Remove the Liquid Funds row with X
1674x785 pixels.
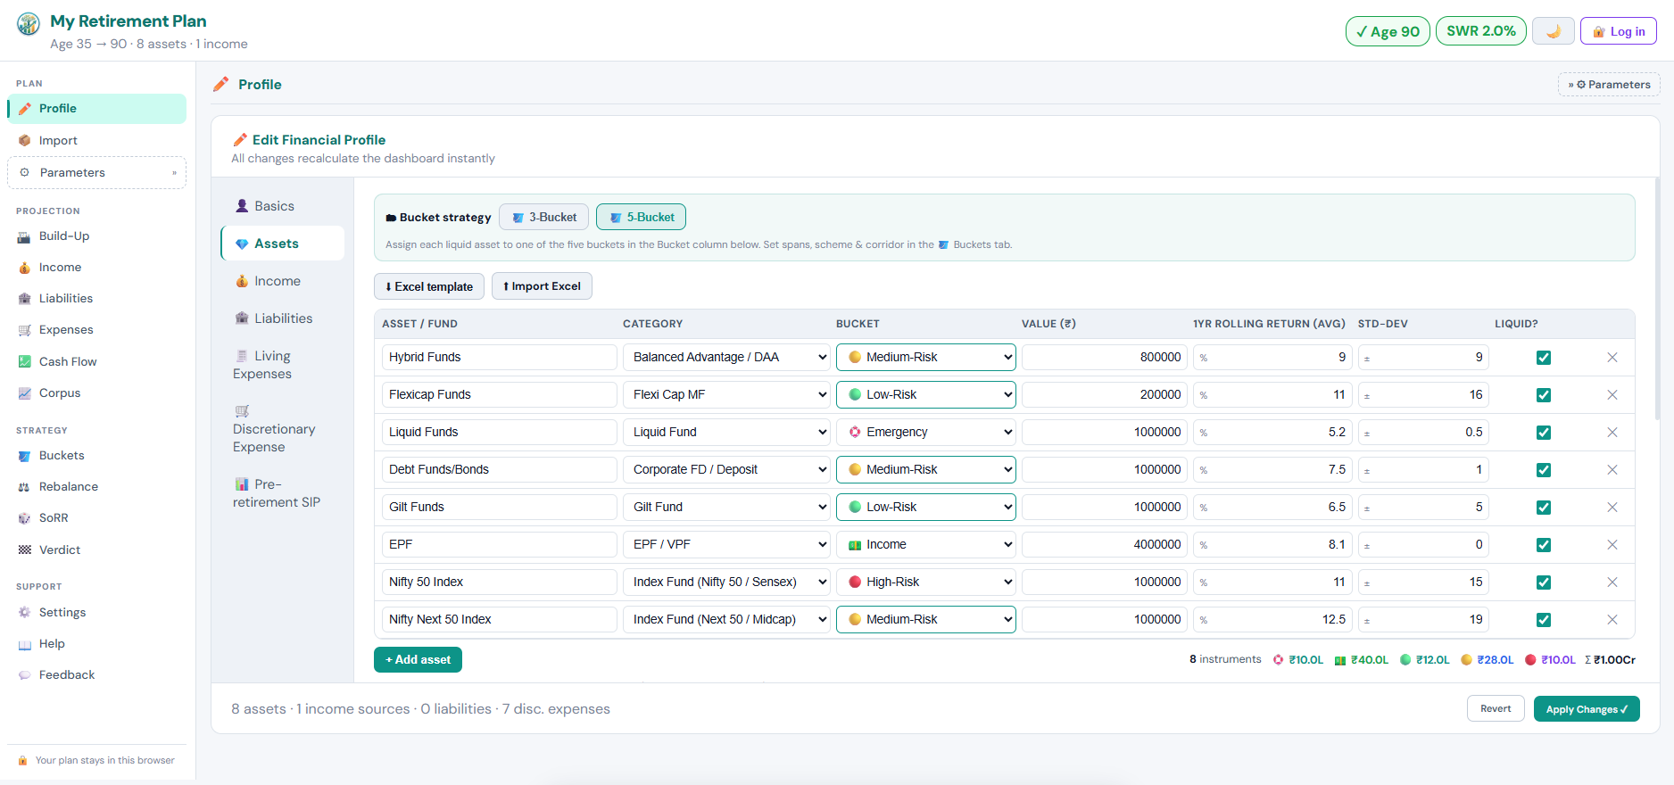click(x=1612, y=432)
